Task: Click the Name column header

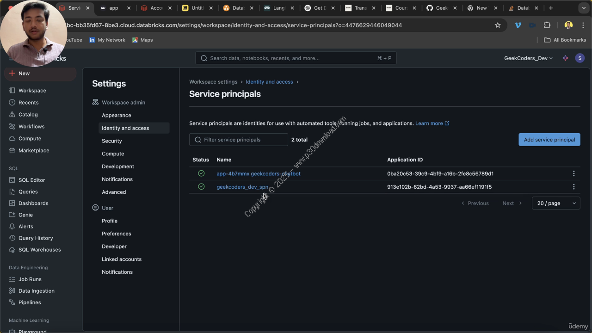Action: pyautogui.click(x=224, y=160)
